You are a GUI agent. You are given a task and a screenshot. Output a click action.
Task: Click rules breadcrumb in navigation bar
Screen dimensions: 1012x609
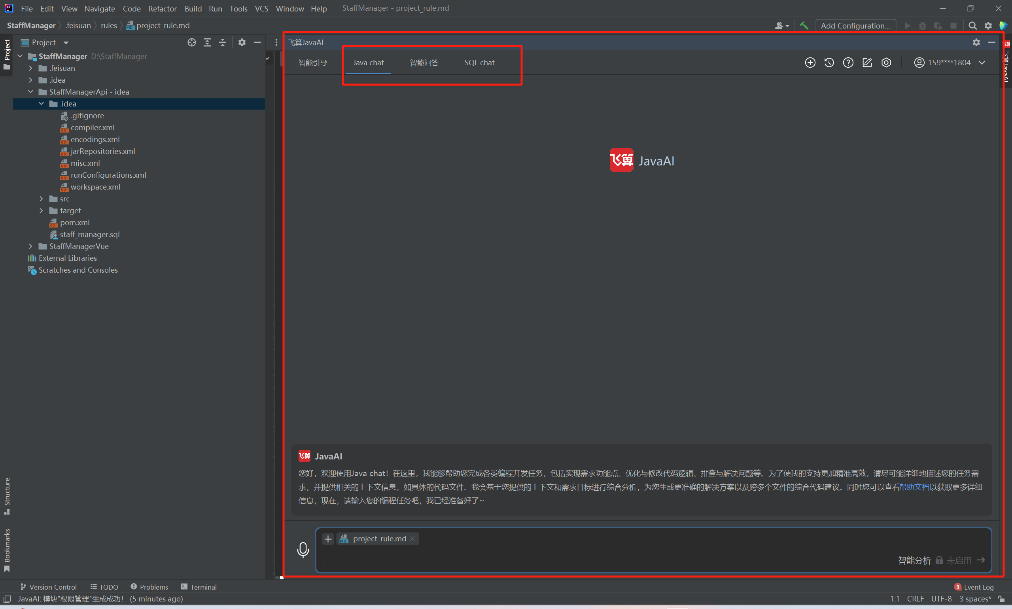coord(109,25)
